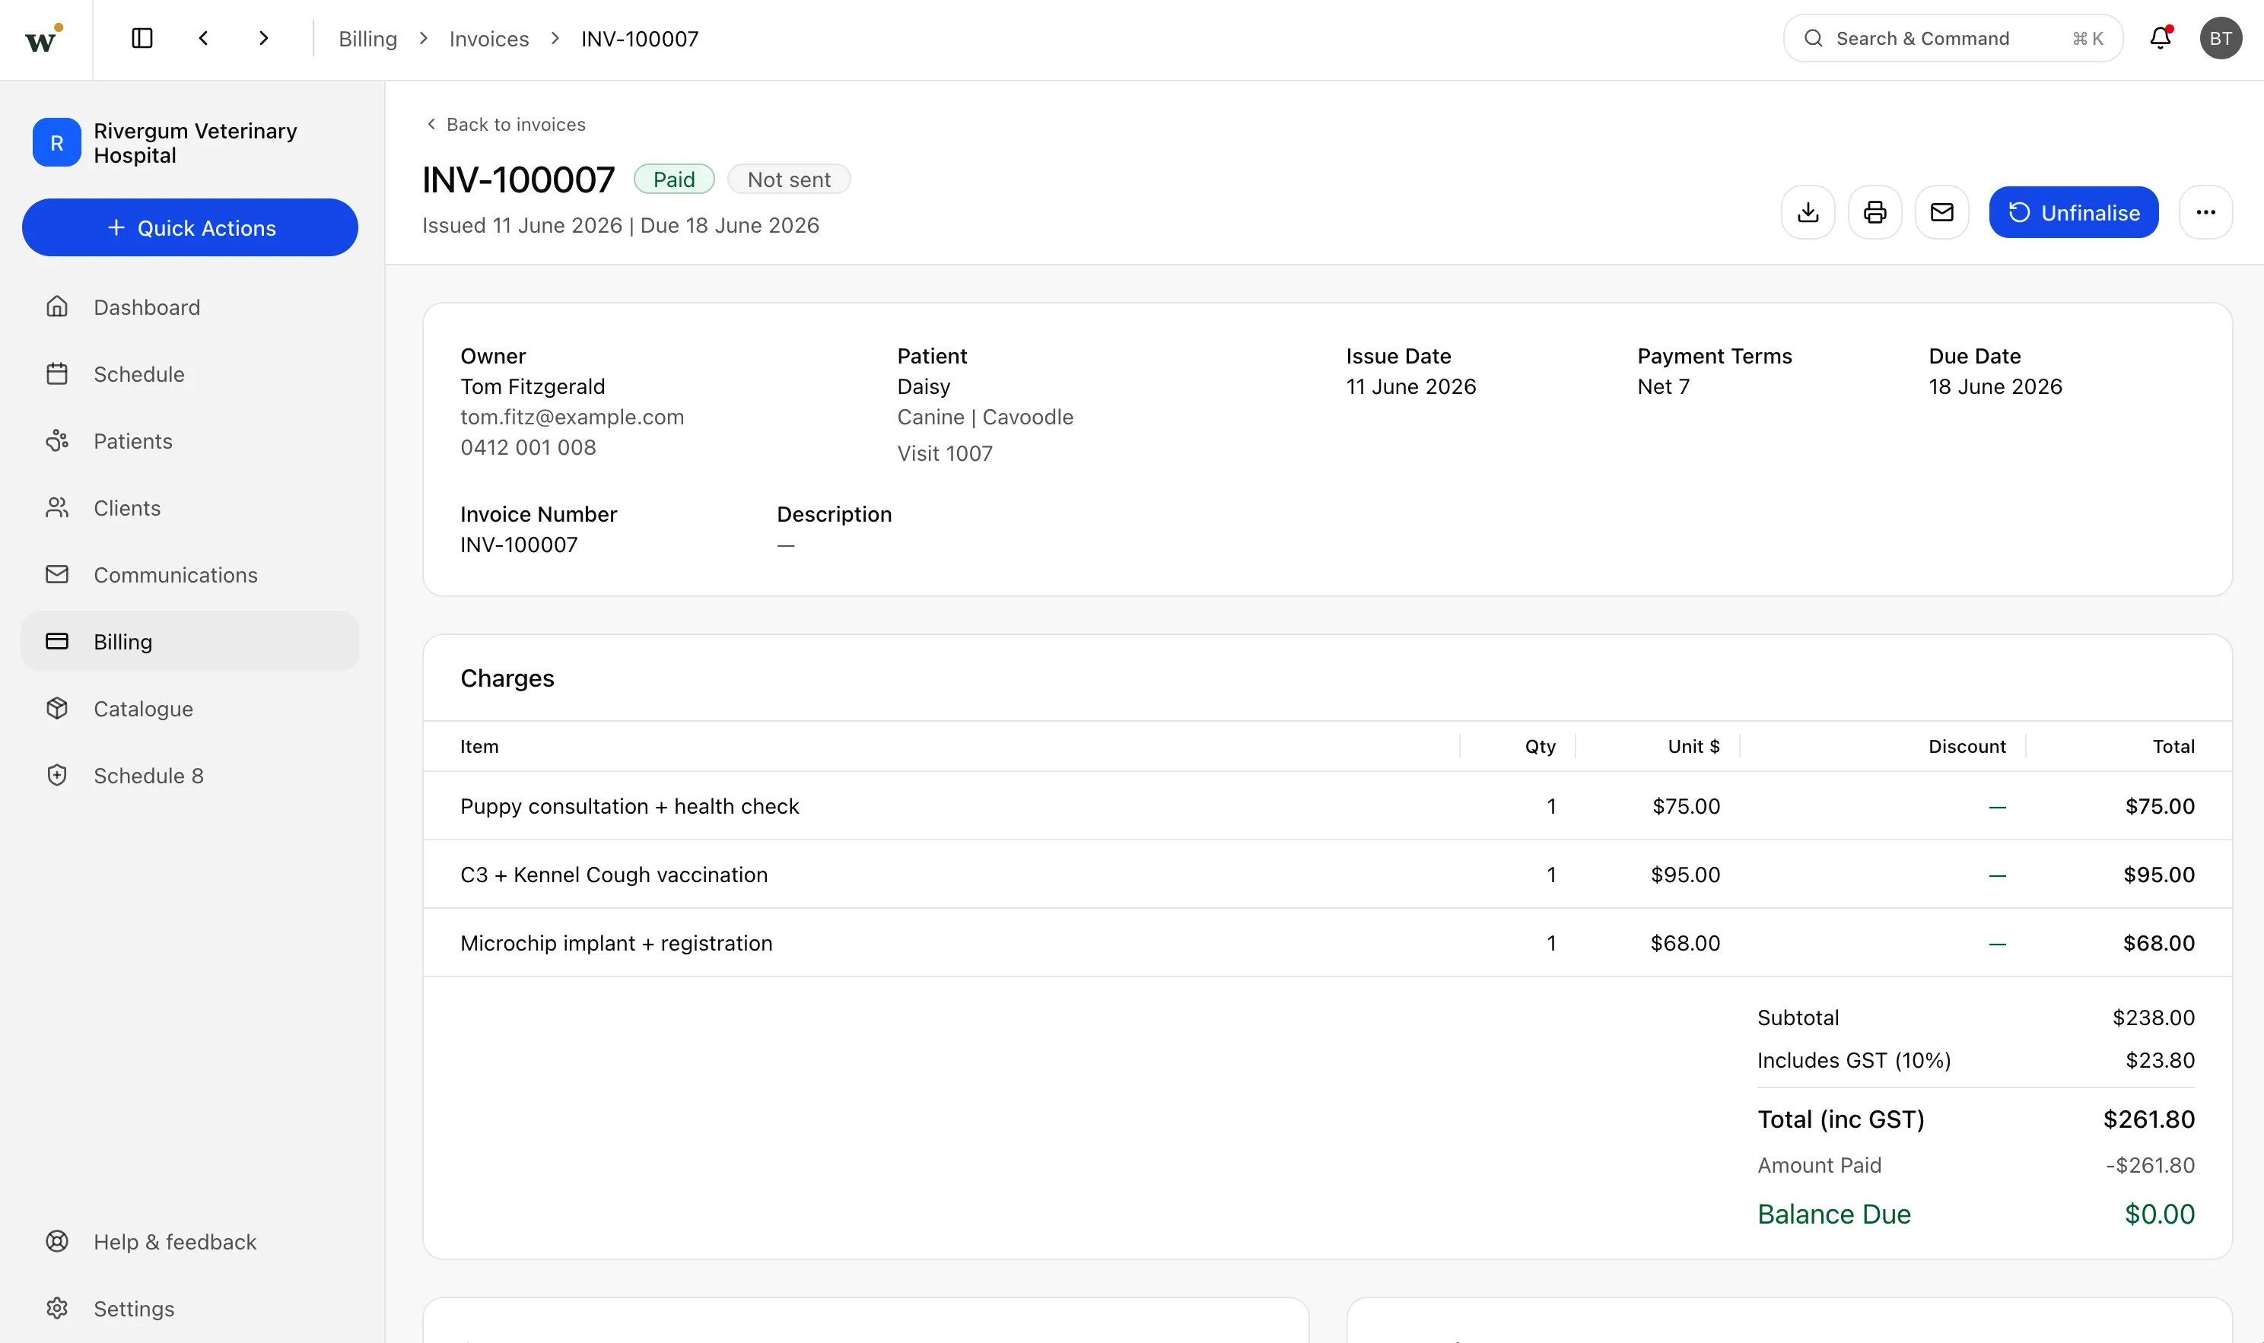
Task: Go back with the left arrow
Action: coord(204,38)
